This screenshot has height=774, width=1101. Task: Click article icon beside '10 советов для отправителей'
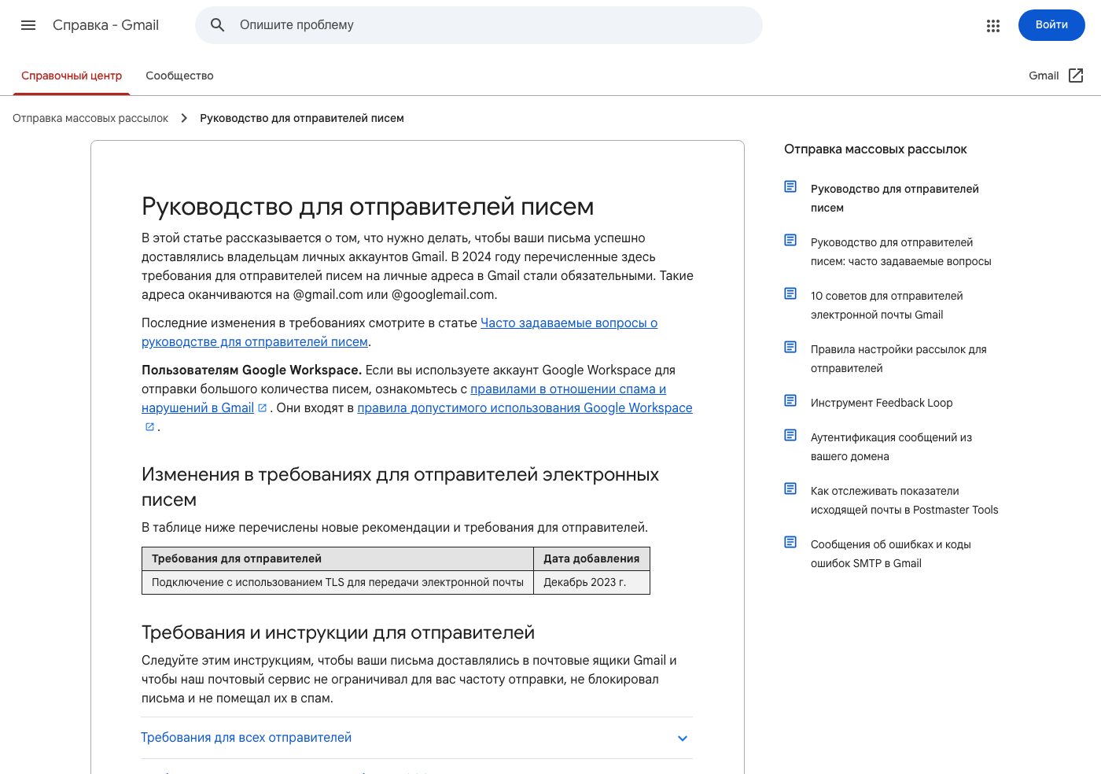(790, 293)
